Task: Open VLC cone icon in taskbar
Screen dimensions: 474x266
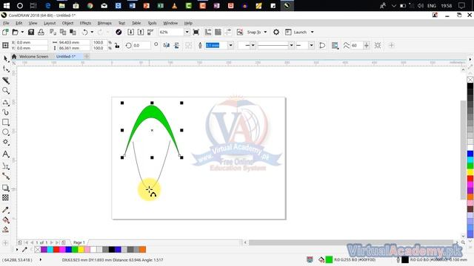Action: (175, 5)
